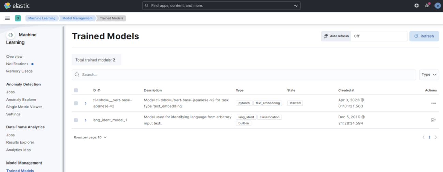This screenshot has height=172, width=443.
Task: Expand the cl-tohoku__bert-base-japanese-v2 row details
Action: coord(85,103)
